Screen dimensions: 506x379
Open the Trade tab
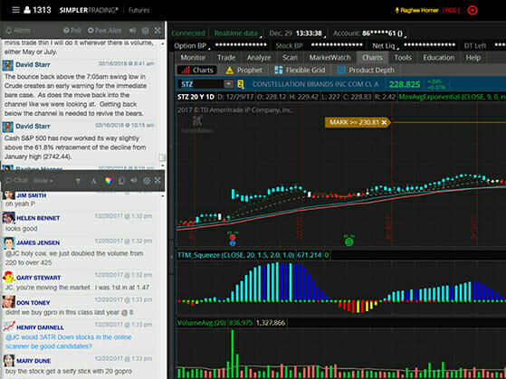[226, 57]
